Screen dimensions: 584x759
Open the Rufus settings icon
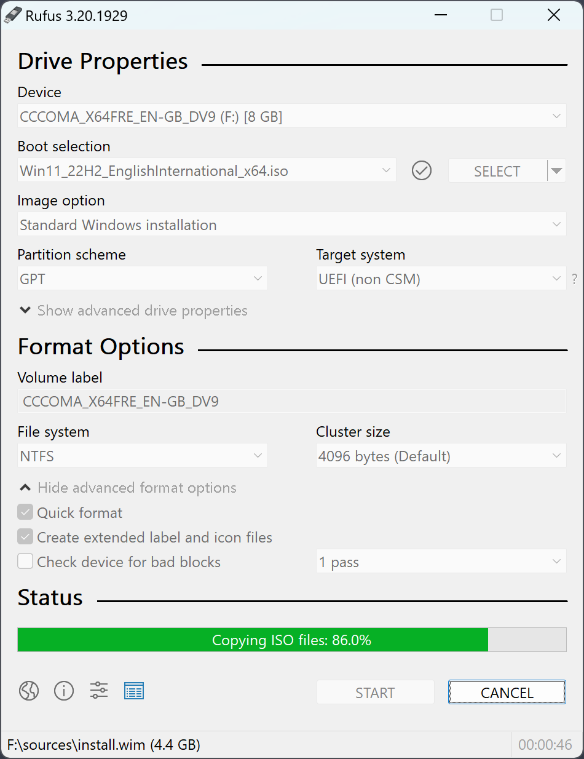[98, 691]
